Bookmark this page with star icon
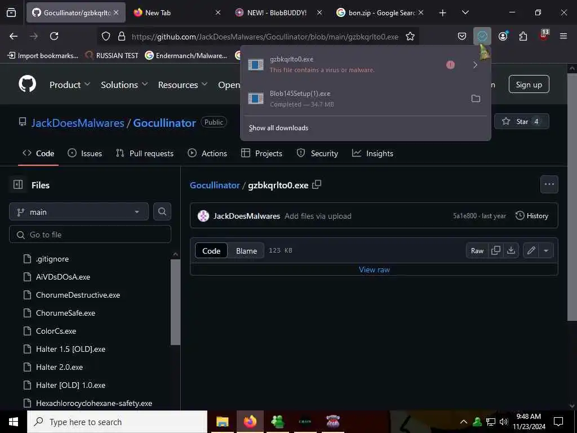This screenshot has width=577, height=433. pyautogui.click(x=410, y=37)
